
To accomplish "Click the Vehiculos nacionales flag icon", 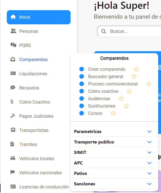I will pyautogui.click(x=12, y=172).
